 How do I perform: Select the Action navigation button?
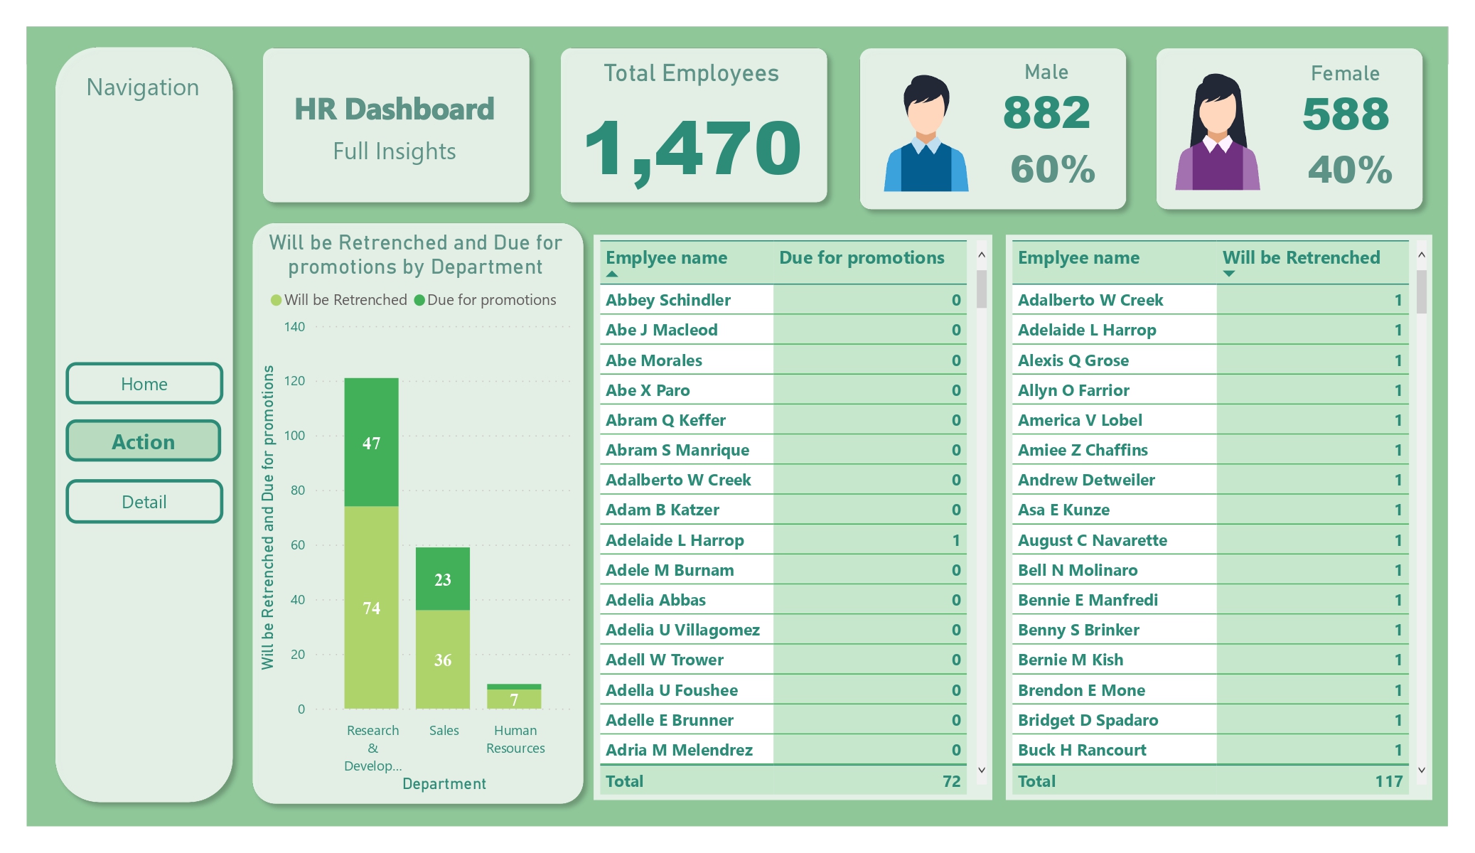[144, 441]
